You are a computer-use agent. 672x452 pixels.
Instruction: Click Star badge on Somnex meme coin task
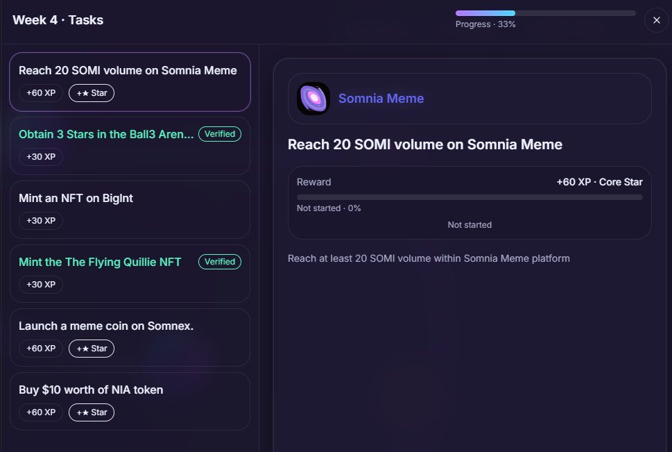coord(92,349)
